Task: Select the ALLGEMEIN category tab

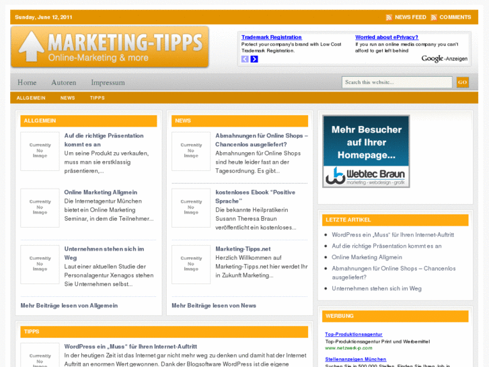Action: (31, 98)
